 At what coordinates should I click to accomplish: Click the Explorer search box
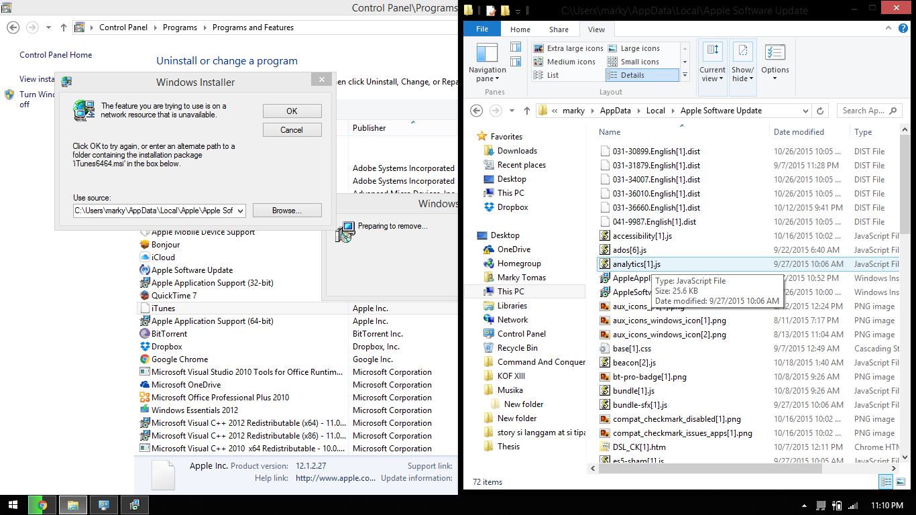[870, 111]
